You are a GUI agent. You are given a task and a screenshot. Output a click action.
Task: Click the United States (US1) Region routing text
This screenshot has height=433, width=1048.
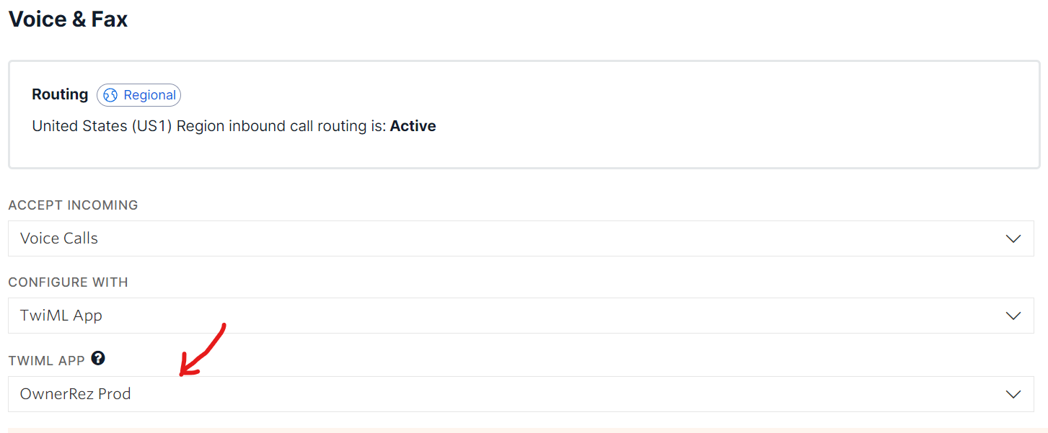pos(209,126)
